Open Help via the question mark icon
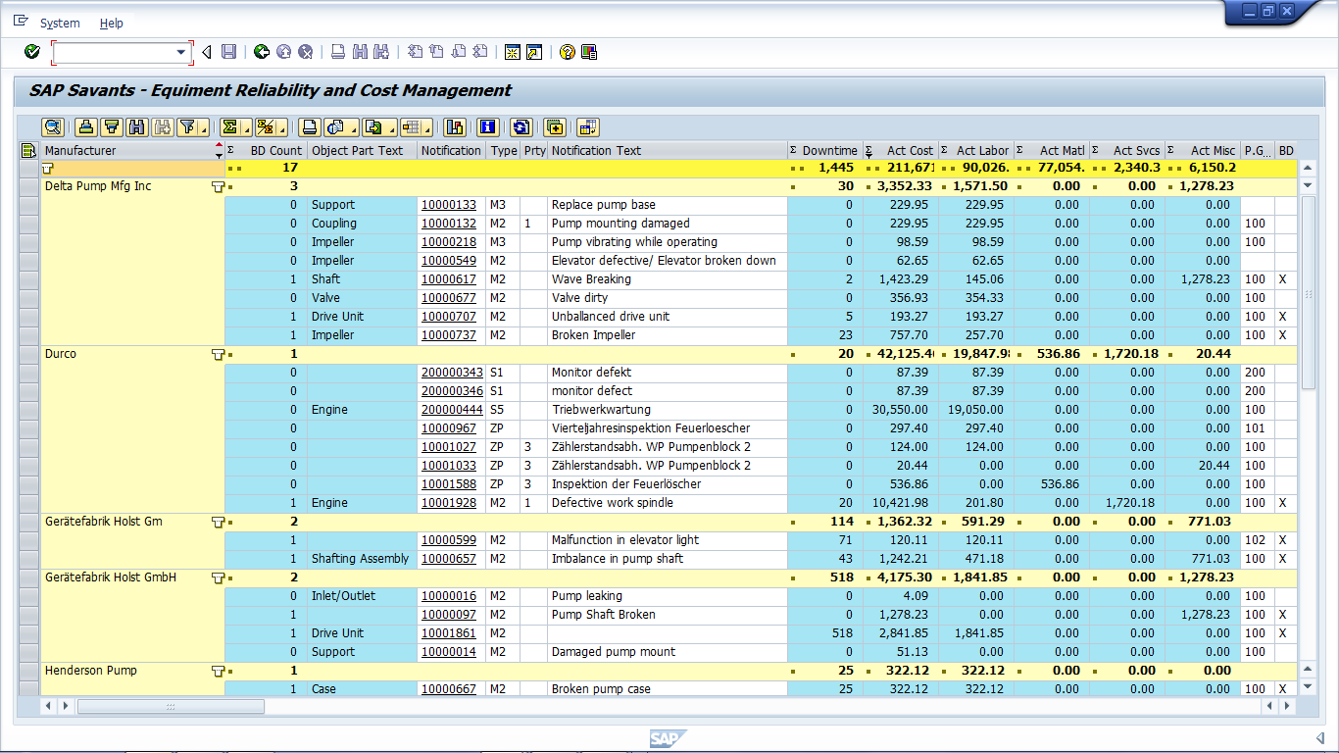 click(567, 52)
